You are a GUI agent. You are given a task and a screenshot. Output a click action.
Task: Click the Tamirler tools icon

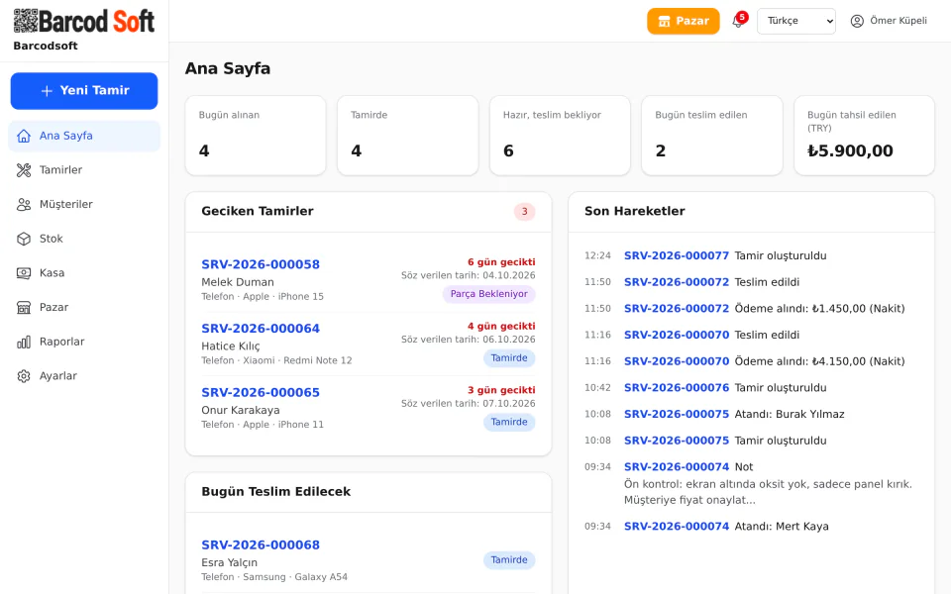(24, 170)
